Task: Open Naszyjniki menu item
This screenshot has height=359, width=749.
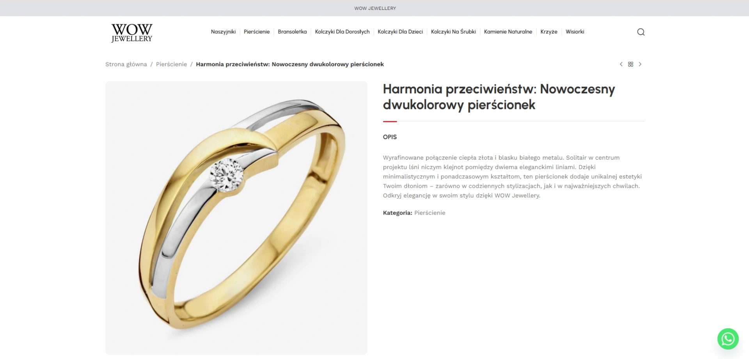Action: click(x=223, y=32)
